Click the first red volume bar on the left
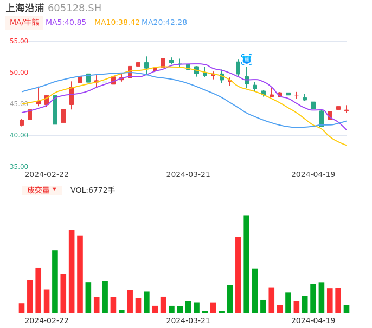Viewport: 372px width, 328px height. tap(22, 308)
